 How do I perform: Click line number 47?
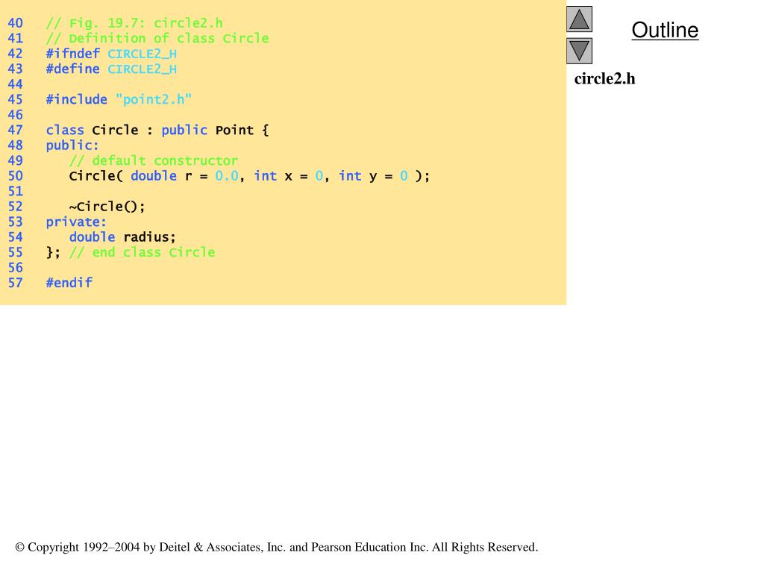pyautogui.click(x=15, y=130)
